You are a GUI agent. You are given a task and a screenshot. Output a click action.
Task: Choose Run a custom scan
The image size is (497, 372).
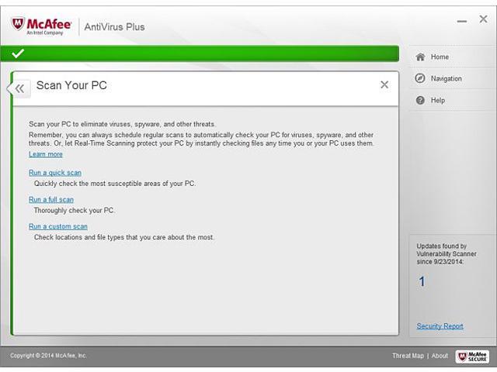pyautogui.click(x=58, y=226)
